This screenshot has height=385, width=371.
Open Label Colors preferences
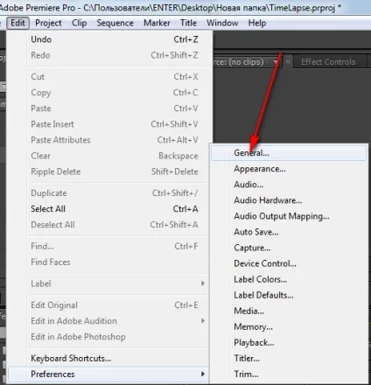pos(289,279)
